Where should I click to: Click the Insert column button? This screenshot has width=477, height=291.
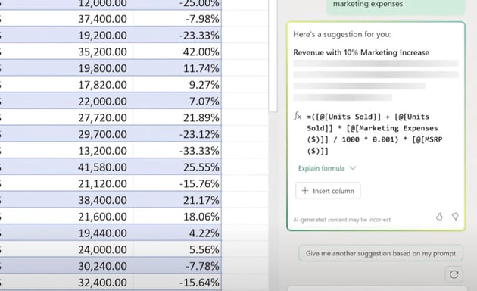pos(328,191)
